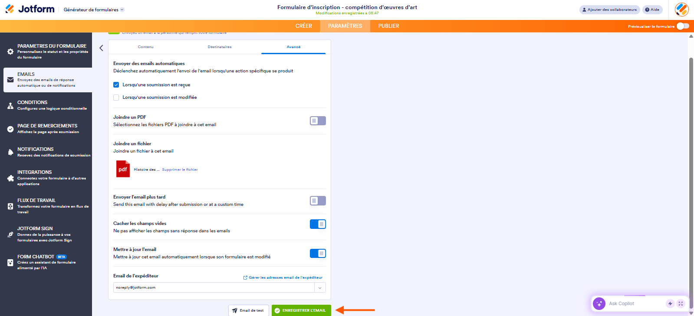Image resolution: width=694 pixels, height=316 pixels.
Task: Open the PARAMÈTRES tab
Action: pyautogui.click(x=345, y=26)
